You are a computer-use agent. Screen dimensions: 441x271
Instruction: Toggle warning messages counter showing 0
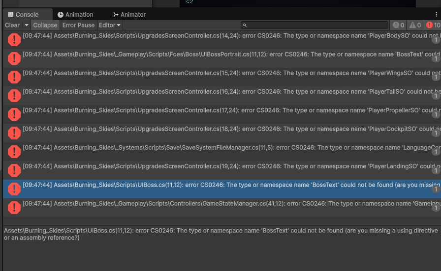click(415, 25)
